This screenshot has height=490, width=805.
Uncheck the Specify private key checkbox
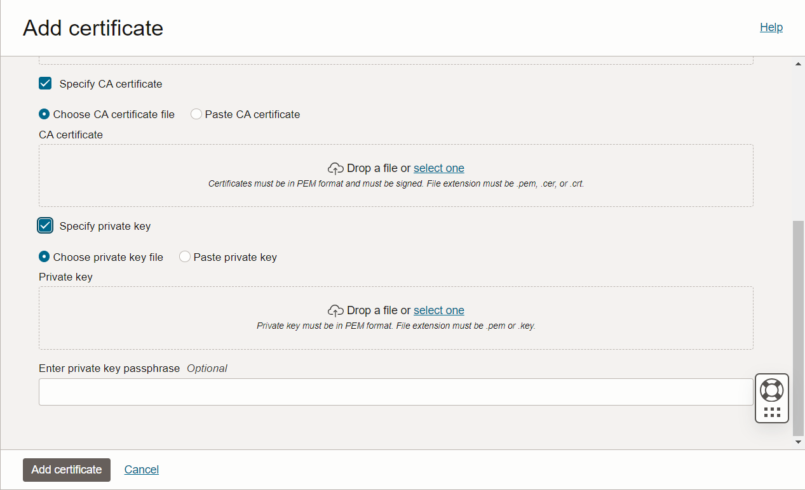tap(45, 225)
